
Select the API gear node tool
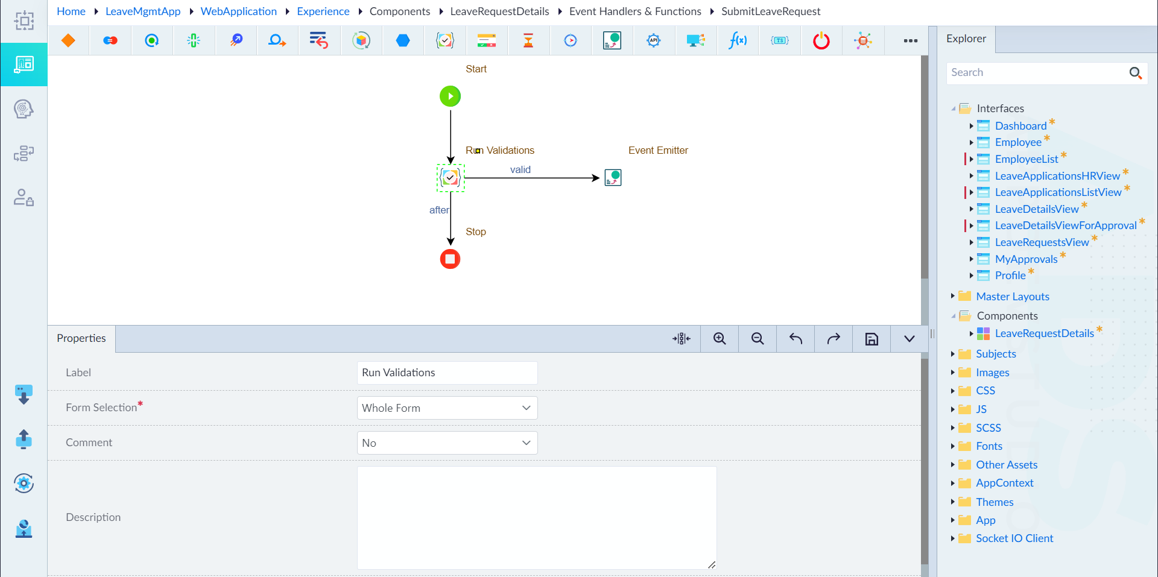(654, 40)
